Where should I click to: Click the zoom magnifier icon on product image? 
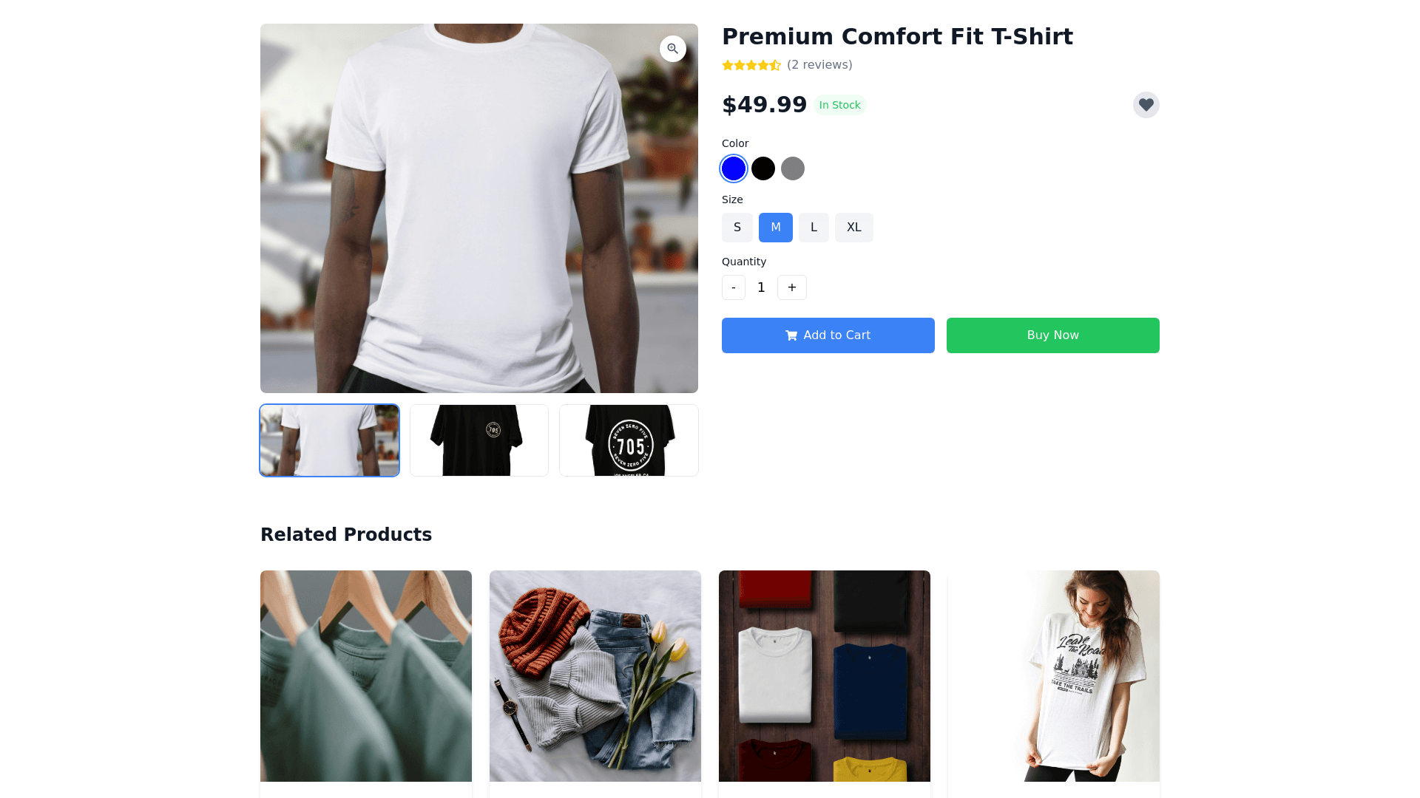click(x=672, y=49)
